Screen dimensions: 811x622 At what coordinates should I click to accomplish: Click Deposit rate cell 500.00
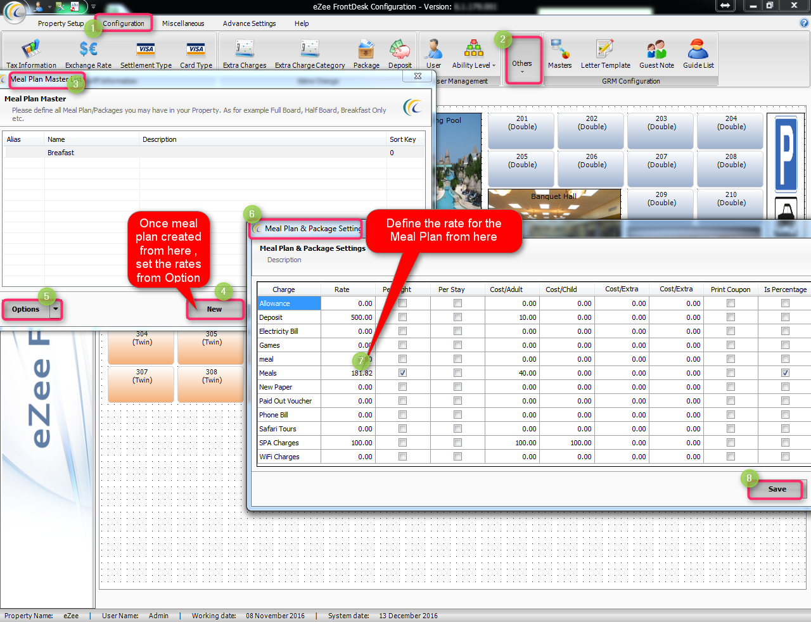point(348,317)
